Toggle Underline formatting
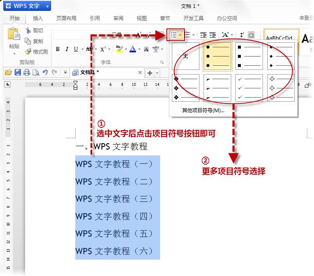Screen dimensions: 314x276 76,49
